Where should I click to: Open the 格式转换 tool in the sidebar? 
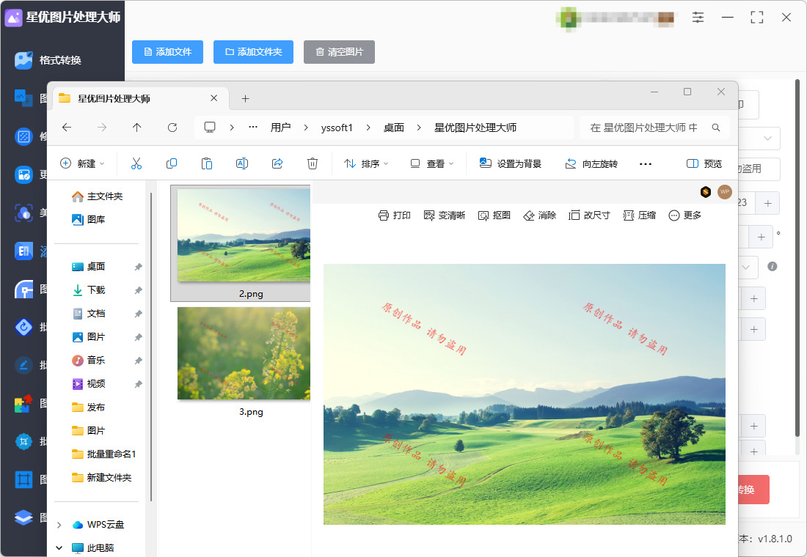tap(48, 60)
